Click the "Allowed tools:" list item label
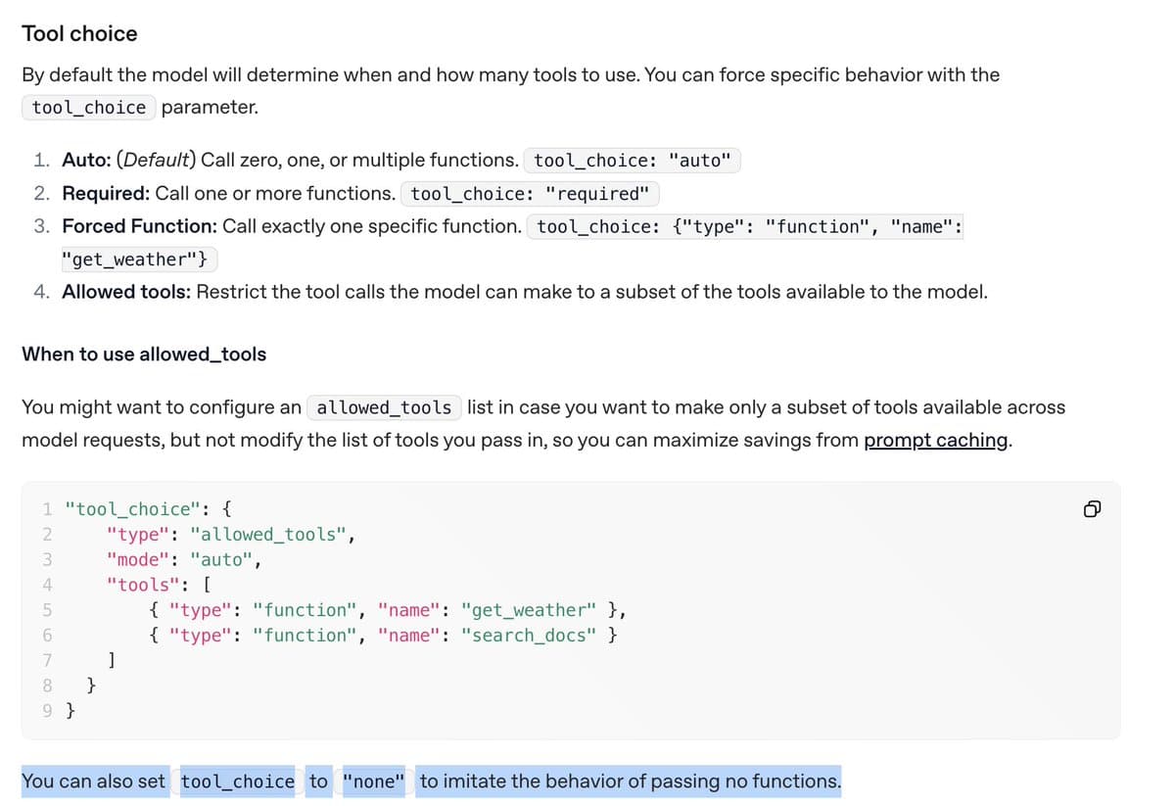The height and width of the screenshot is (806, 1175). (x=126, y=292)
